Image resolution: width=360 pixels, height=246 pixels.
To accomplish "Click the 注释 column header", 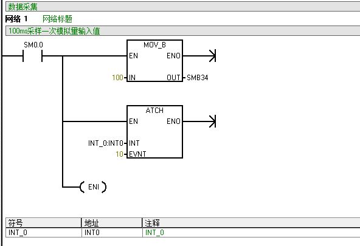I will 251,223.
